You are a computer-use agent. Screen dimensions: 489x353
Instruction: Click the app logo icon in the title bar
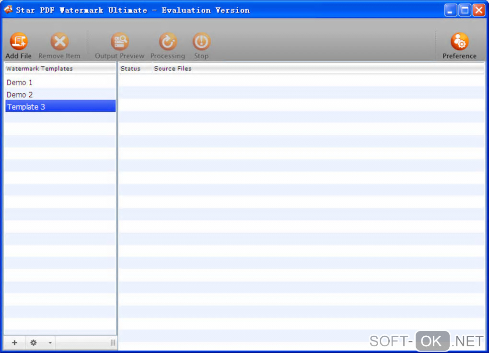tap(9, 10)
